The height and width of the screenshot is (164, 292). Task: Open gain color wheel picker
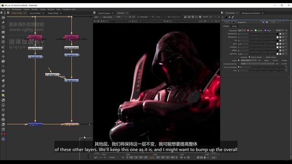(280, 44)
